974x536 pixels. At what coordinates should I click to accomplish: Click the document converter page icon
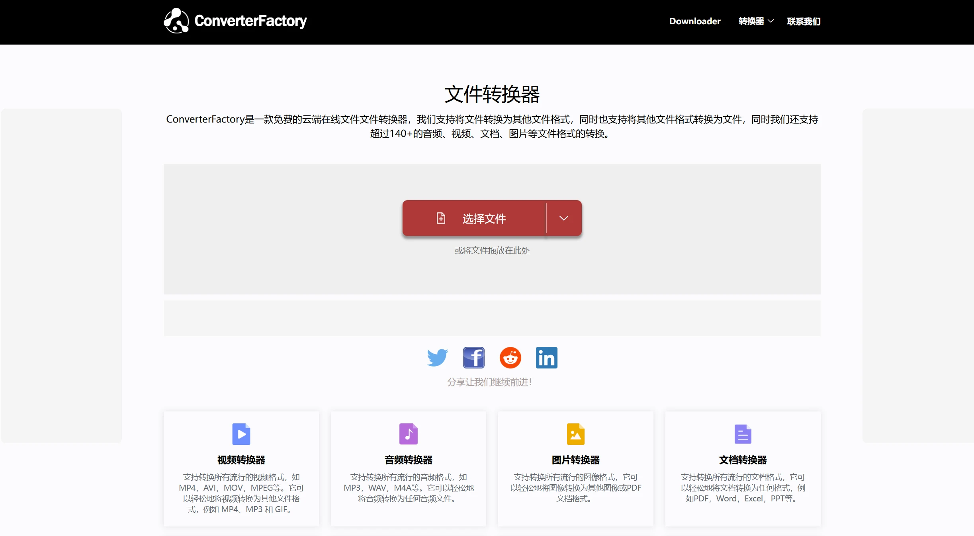tap(743, 434)
